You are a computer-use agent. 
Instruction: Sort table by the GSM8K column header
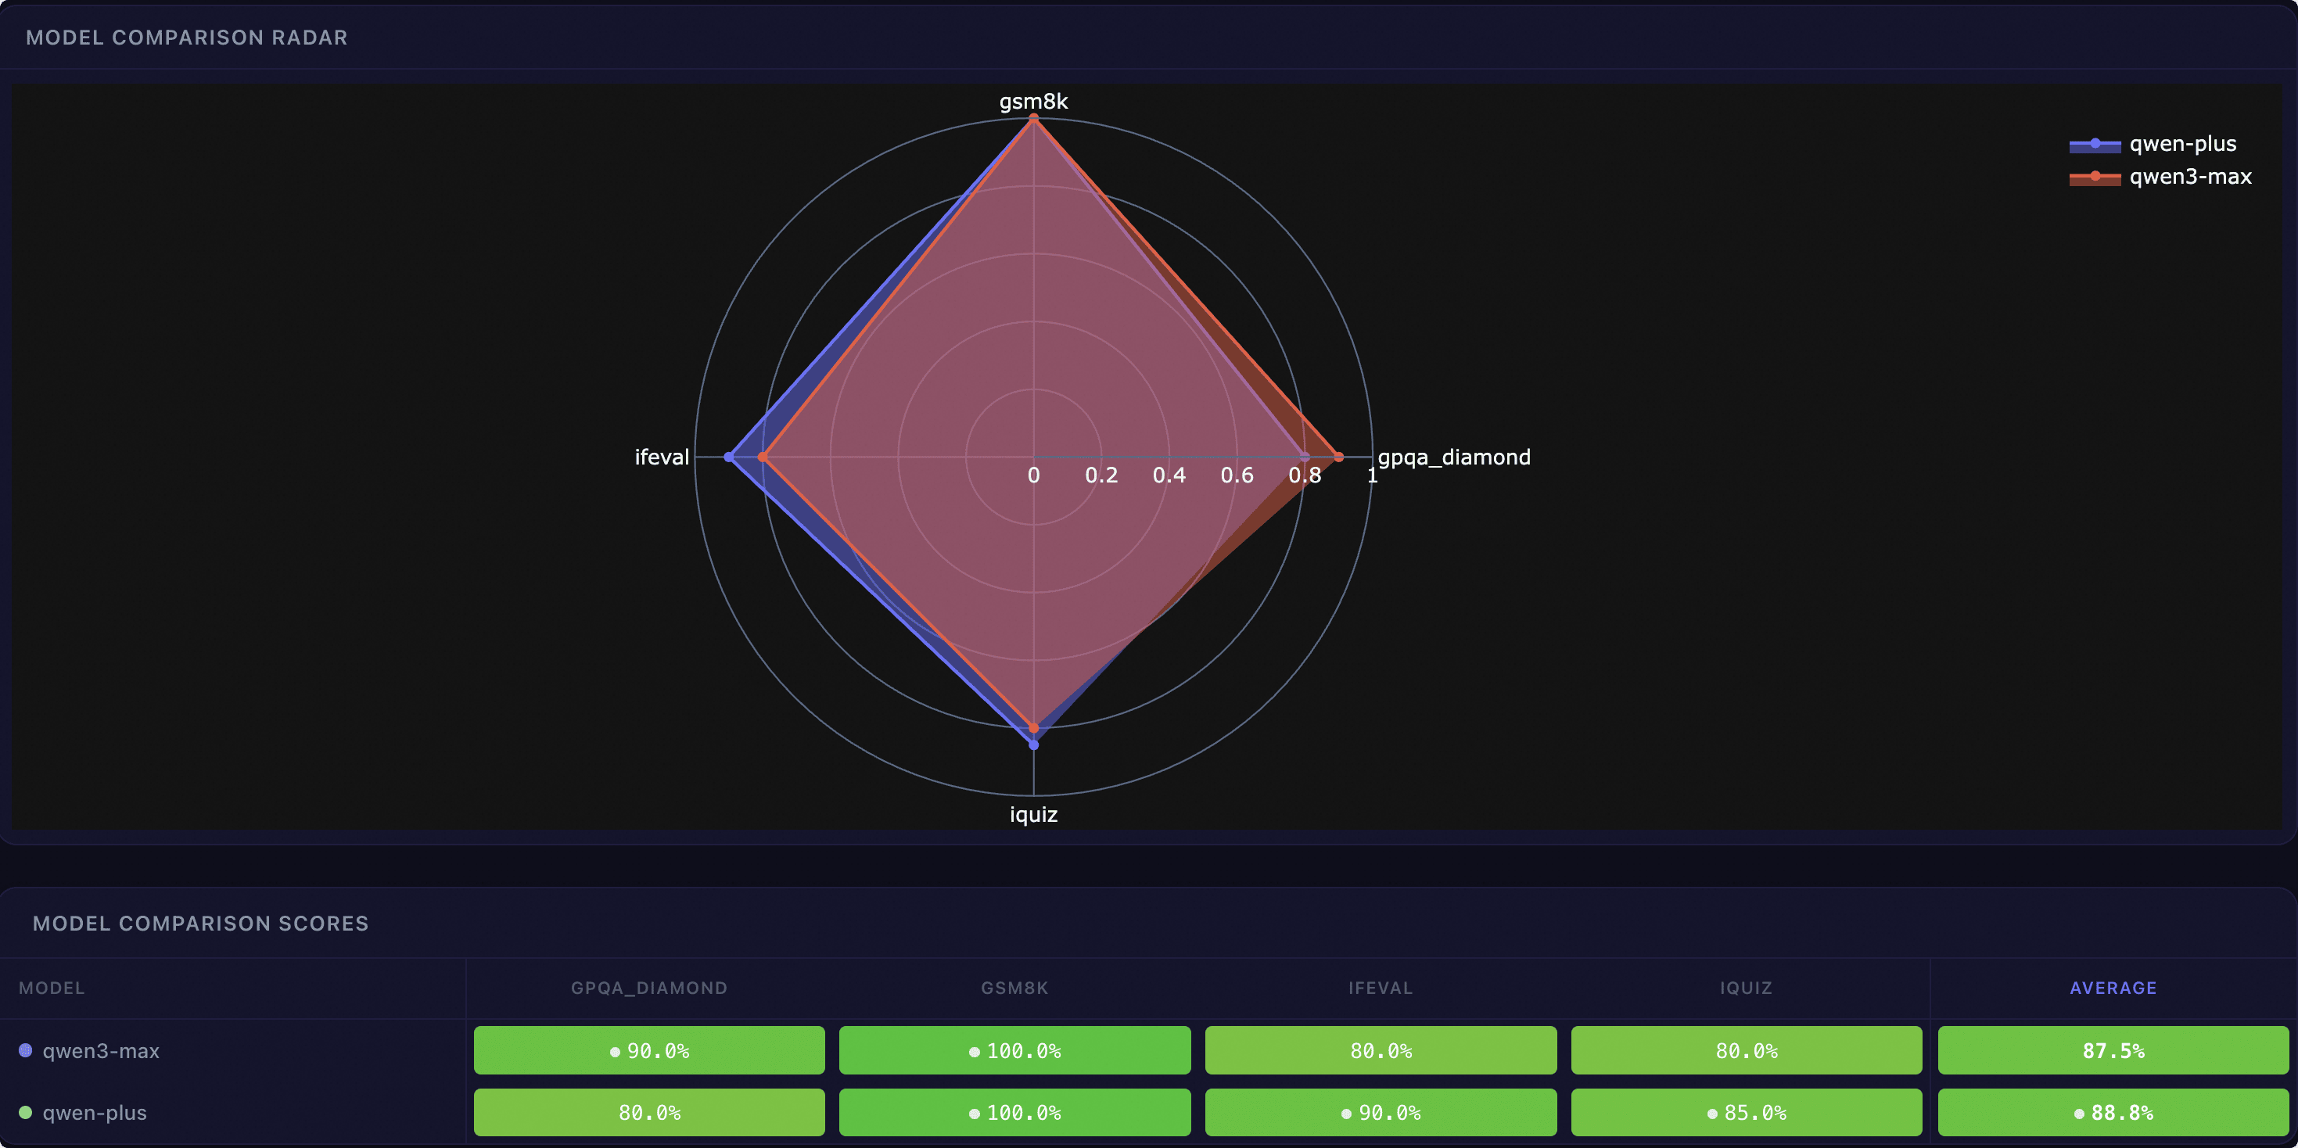pyautogui.click(x=1015, y=988)
